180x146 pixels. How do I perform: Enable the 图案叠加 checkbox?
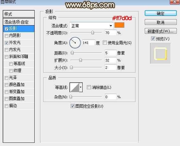[6, 99]
